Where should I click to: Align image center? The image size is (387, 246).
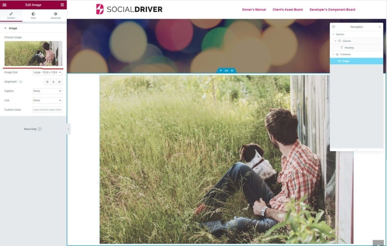point(53,82)
